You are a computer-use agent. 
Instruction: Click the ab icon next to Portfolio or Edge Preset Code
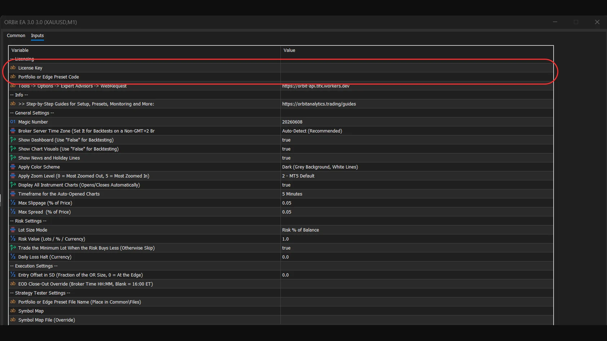click(13, 77)
